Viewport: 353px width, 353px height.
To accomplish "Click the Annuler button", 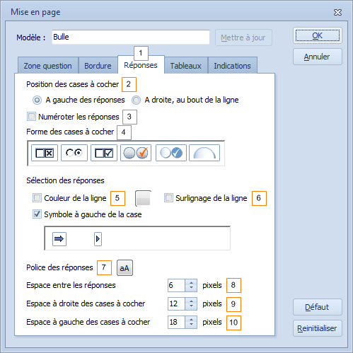I will pos(318,57).
